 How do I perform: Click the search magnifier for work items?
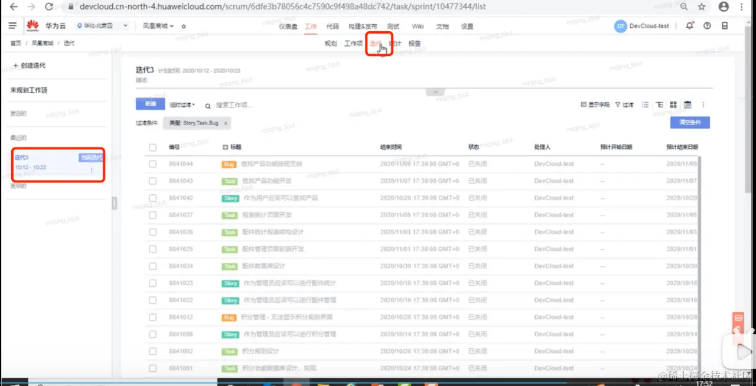click(x=208, y=106)
